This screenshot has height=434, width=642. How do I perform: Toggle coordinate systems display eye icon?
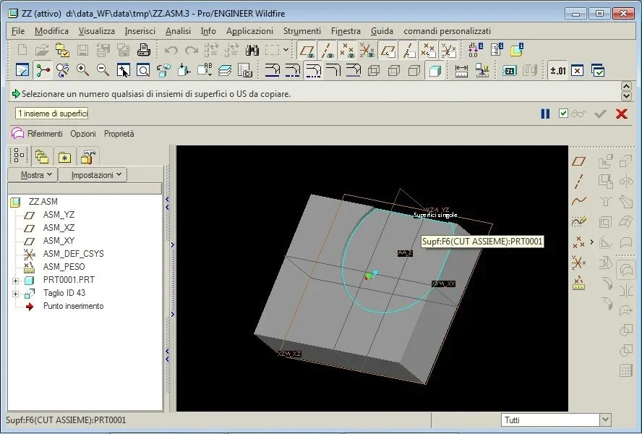(x=367, y=51)
